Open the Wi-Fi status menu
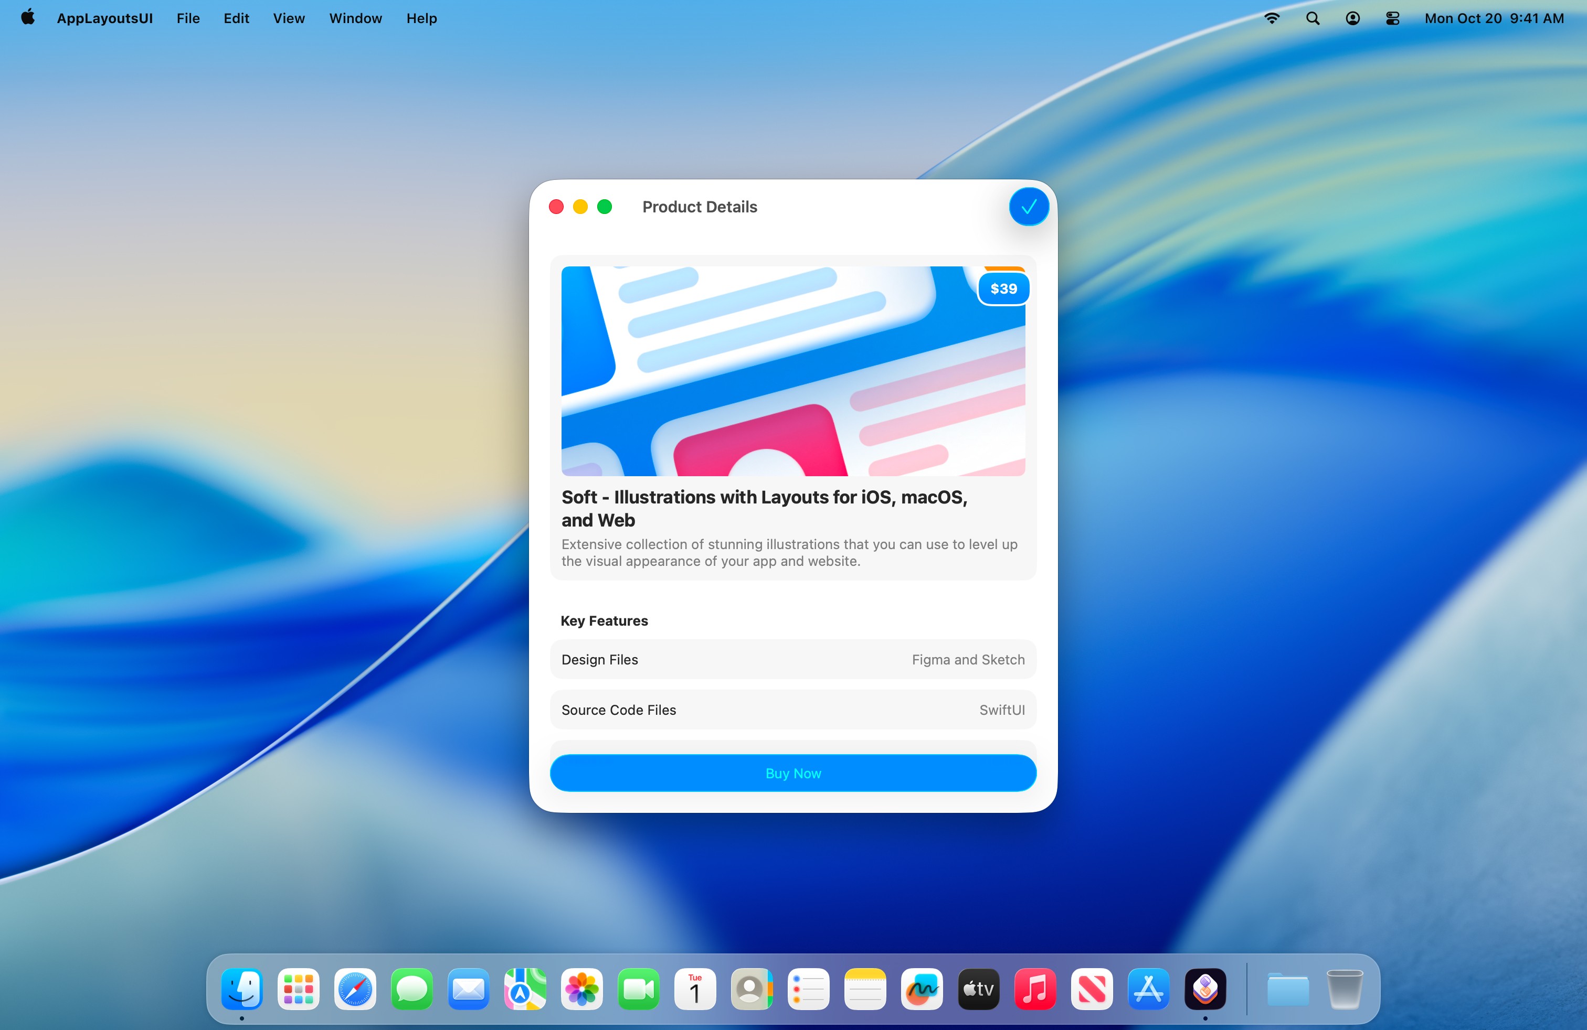 (x=1272, y=18)
